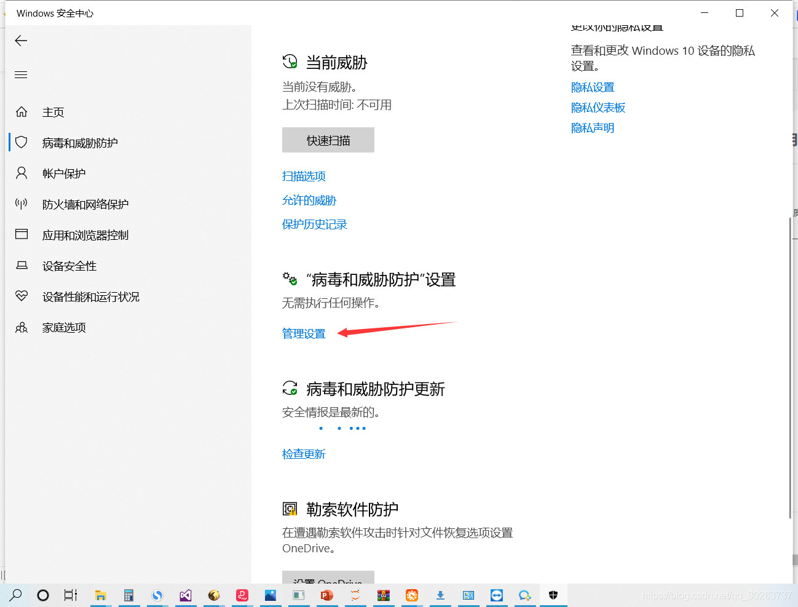Select 应用和浏览器控制 in the sidebar
The width and height of the screenshot is (798, 607).
(x=85, y=236)
